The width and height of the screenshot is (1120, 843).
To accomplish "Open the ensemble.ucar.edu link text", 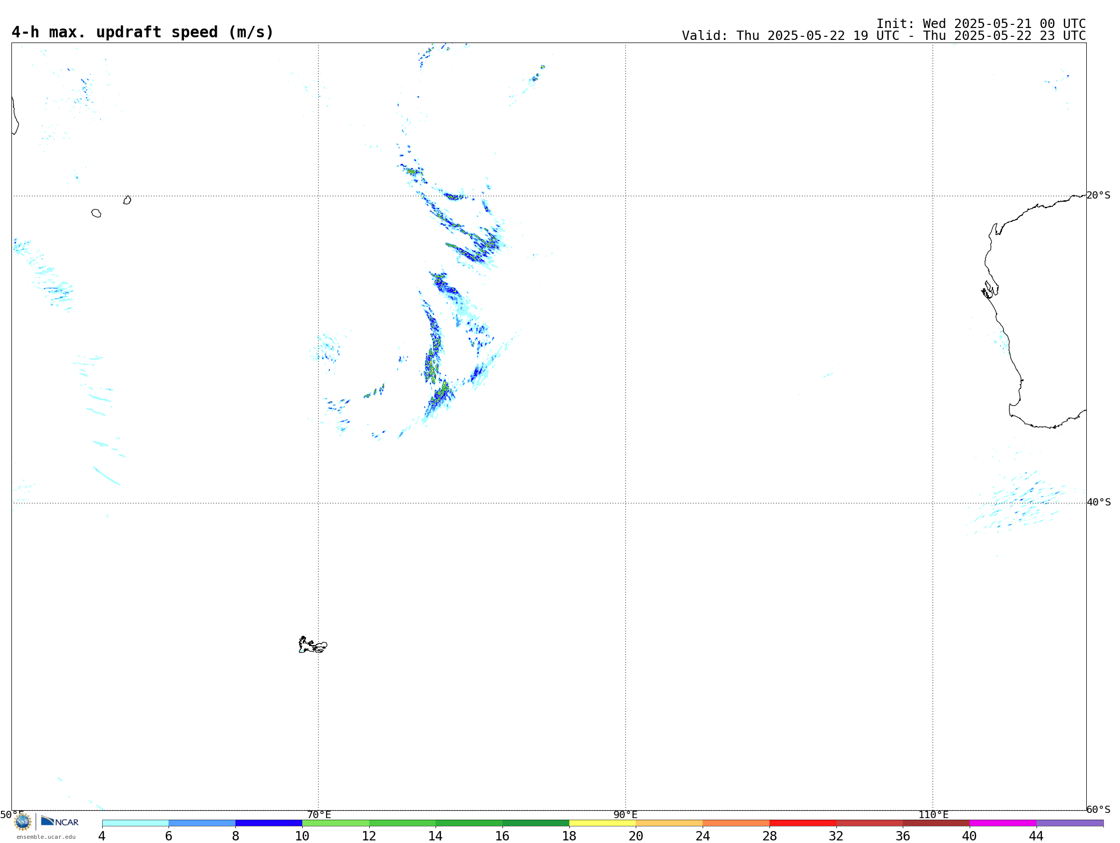I will pyautogui.click(x=46, y=837).
